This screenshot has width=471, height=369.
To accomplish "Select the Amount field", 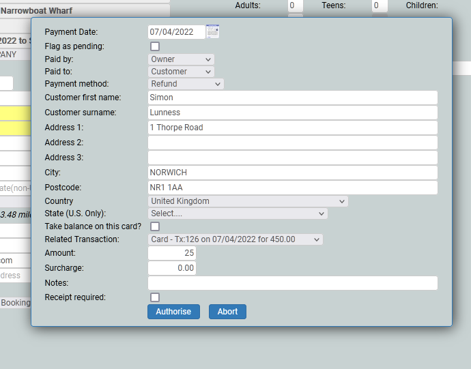I will (x=172, y=253).
